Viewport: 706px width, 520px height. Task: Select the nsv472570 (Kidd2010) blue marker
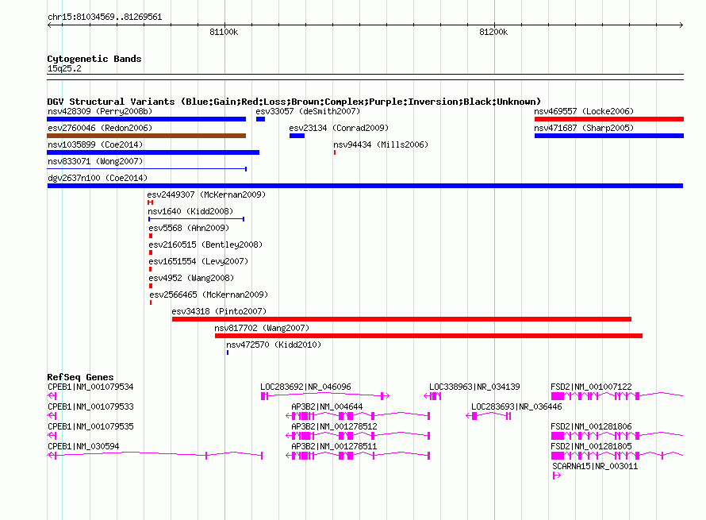point(228,352)
